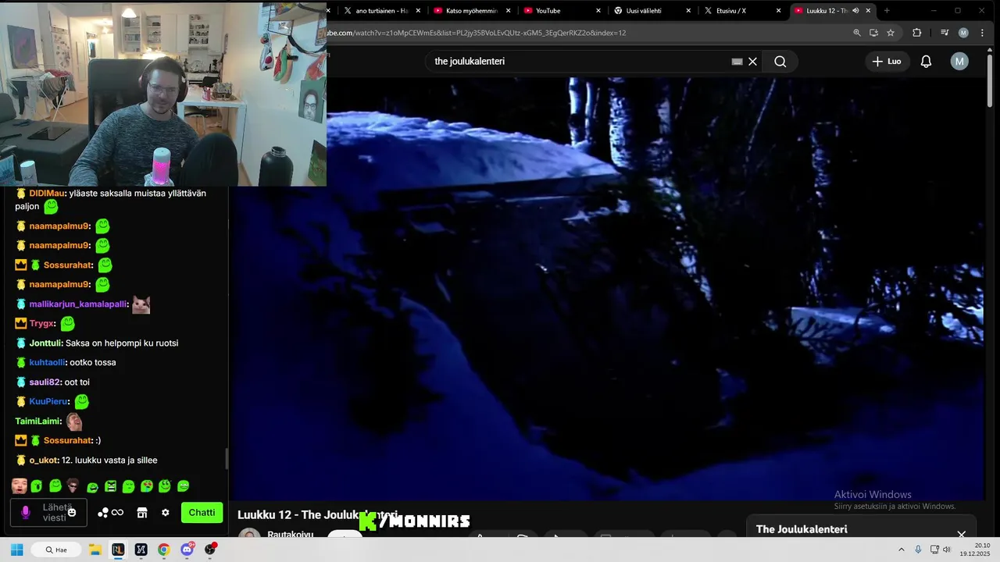Click the purple microphone icon in chat input
Viewport: 1000px width, 562px height.
pos(26,513)
